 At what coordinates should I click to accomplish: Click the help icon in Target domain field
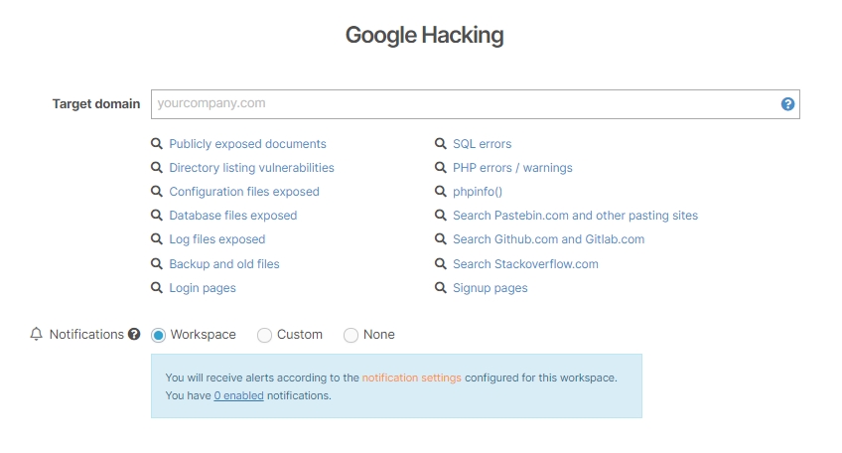click(787, 104)
